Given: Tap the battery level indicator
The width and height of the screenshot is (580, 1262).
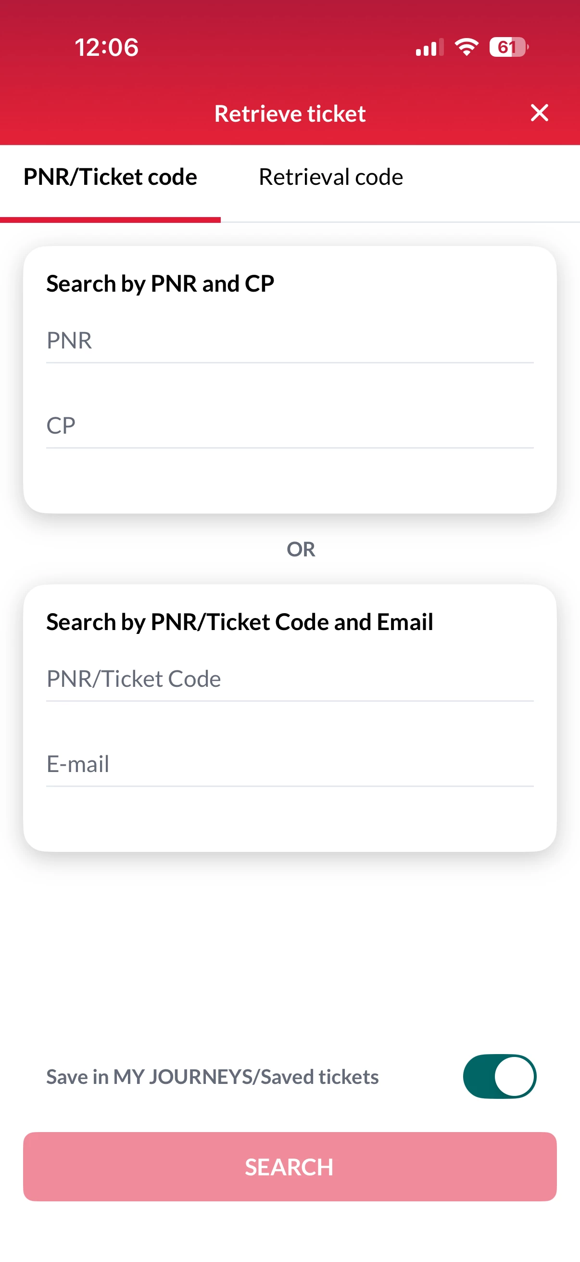Looking at the screenshot, I should point(508,47).
